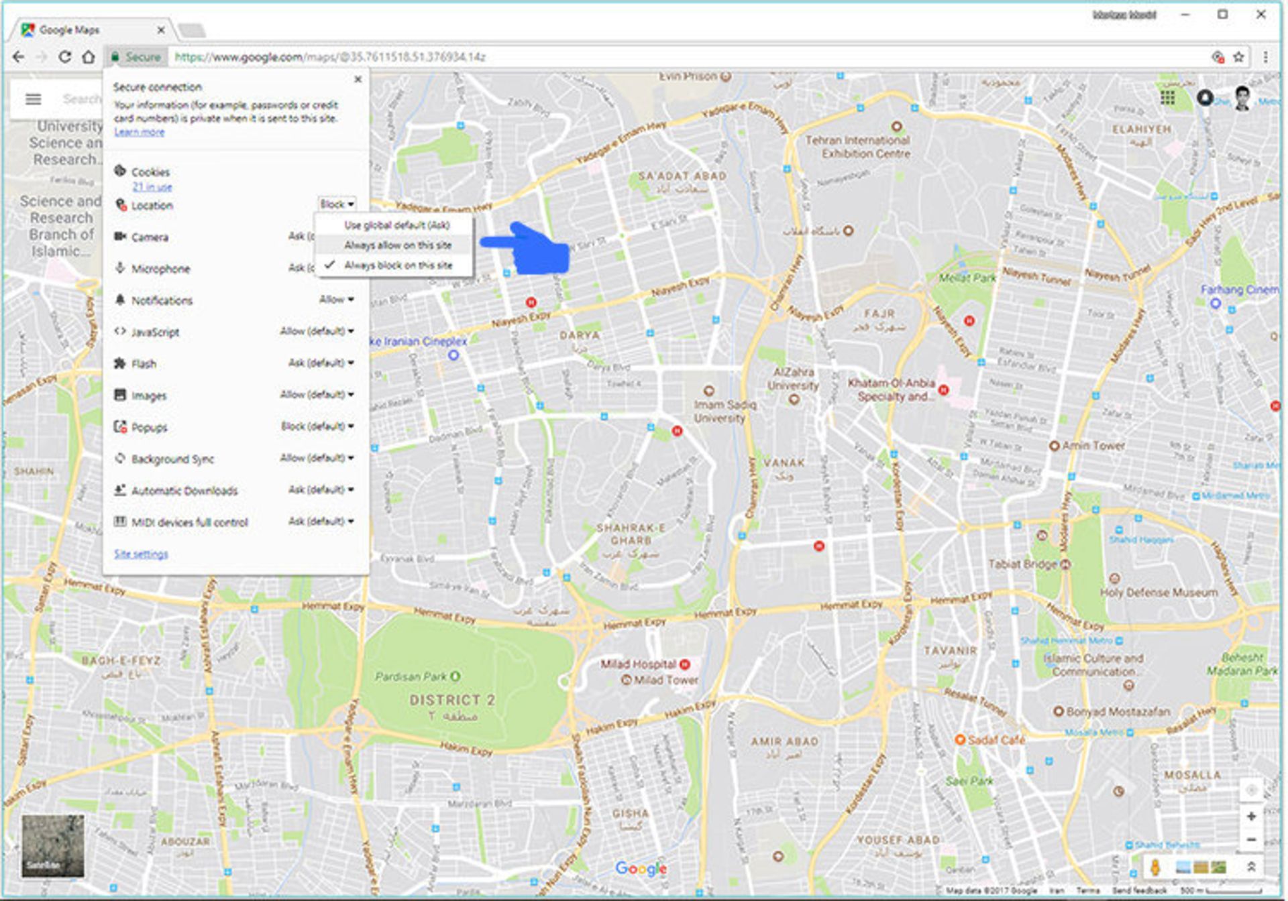1288x901 pixels.
Task: Click the Popups row icon
Action: pyautogui.click(x=120, y=426)
